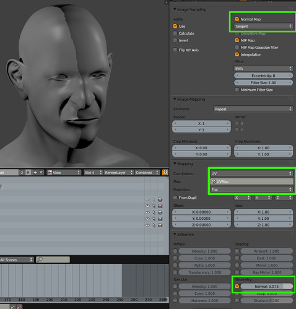Collapse the Image Mapping panel
The image size is (296, 309).
[175, 99]
